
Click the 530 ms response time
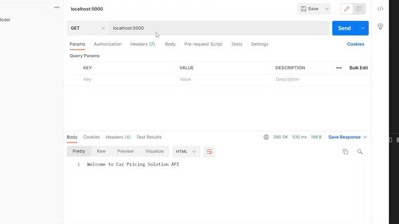299,137
